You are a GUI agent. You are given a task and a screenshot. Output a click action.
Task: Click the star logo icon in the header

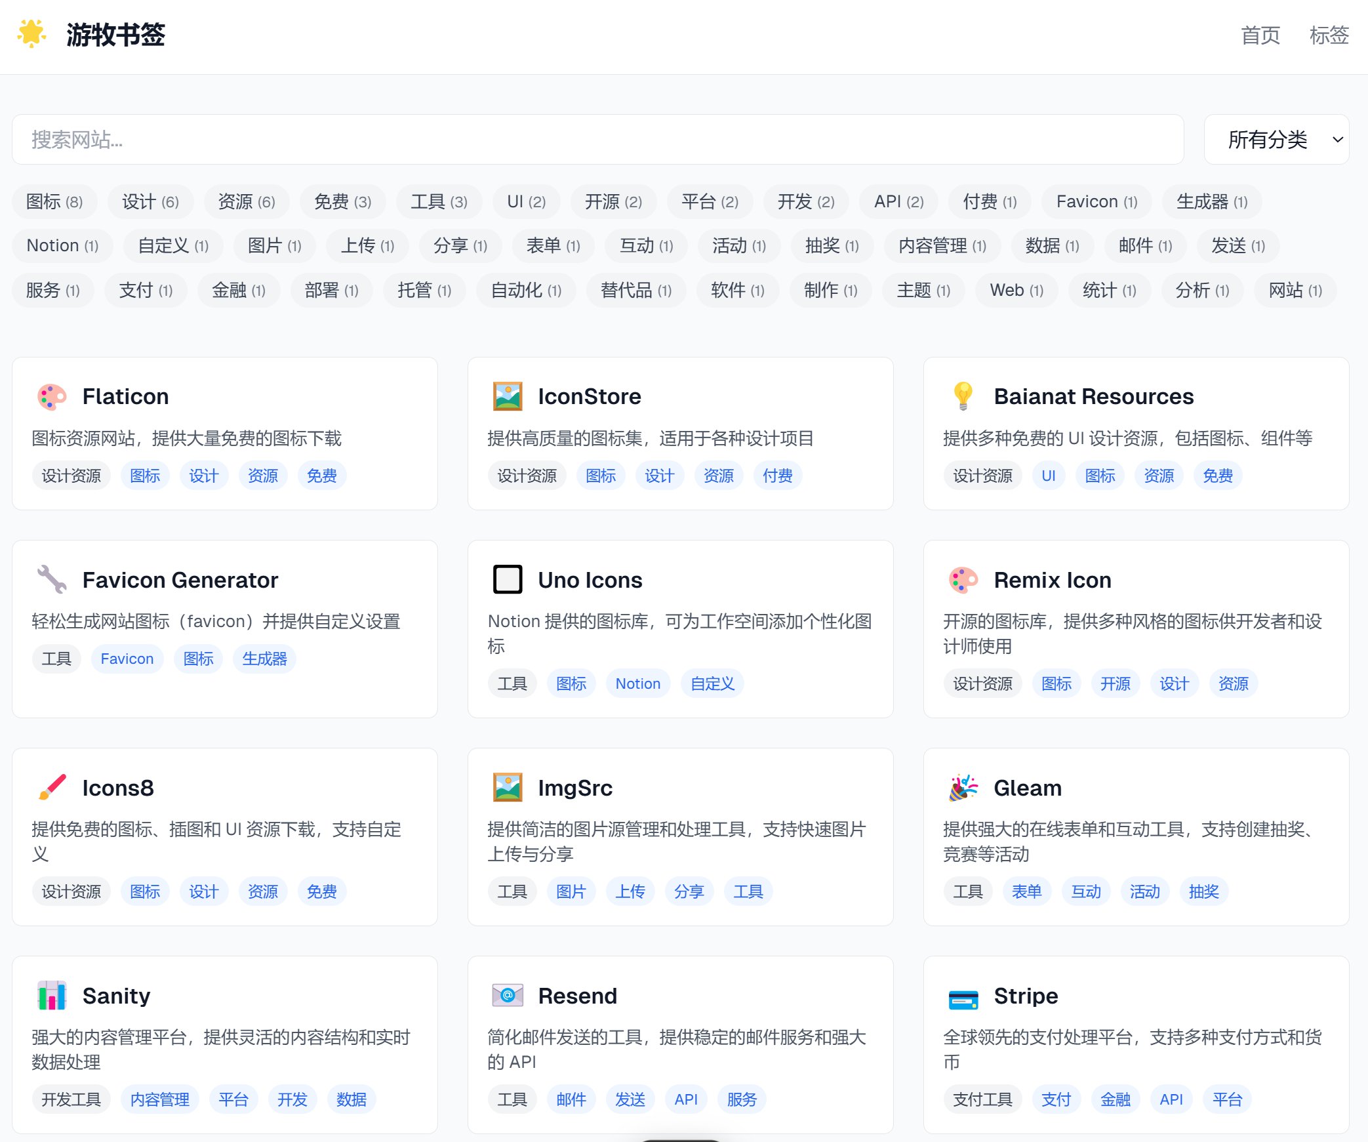click(31, 34)
